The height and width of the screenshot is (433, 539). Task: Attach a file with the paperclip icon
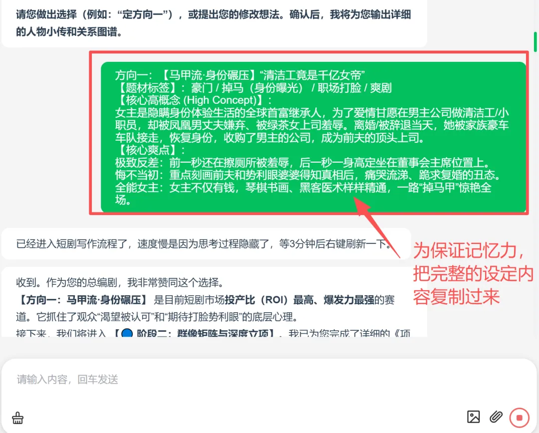[x=496, y=417]
